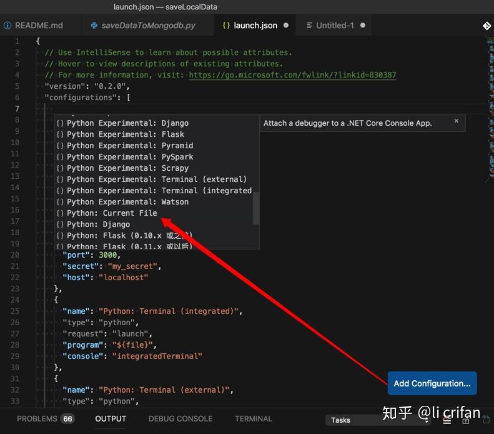Screen dimensions: 494x434
Task: Select the launch.json tab
Action: pyautogui.click(x=255, y=26)
